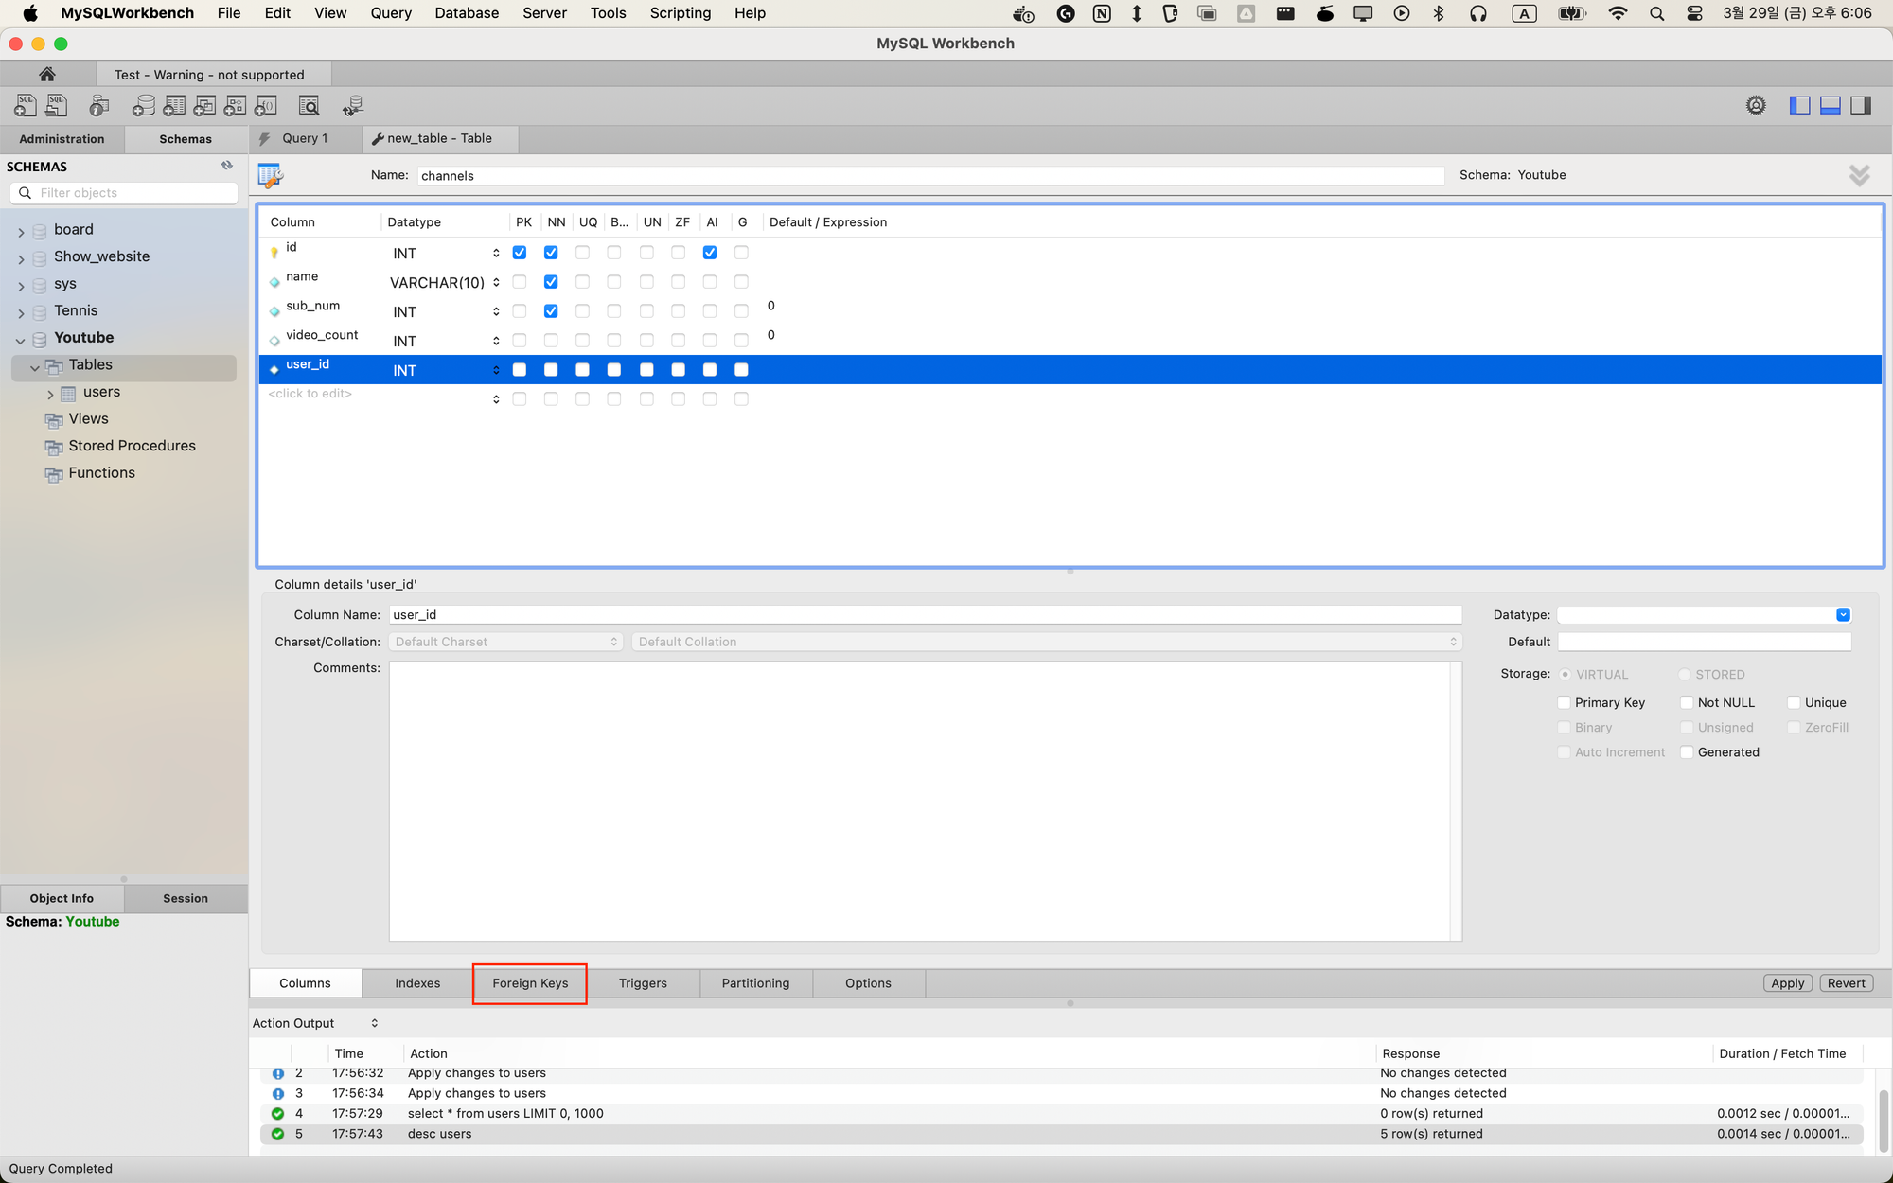This screenshot has height=1183, width=1893.
Task: Click the Apply button
Action: coord(1787,983)
